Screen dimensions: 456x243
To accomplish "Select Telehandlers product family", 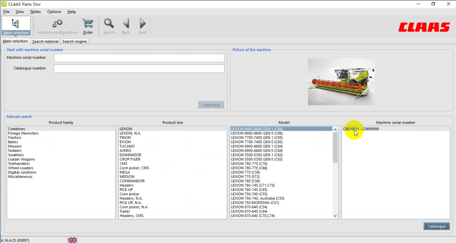I will 61,163.
